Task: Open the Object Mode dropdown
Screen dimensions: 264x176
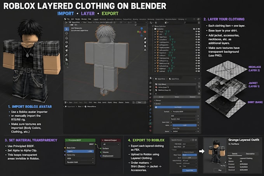Action: (x=76, y=23)
